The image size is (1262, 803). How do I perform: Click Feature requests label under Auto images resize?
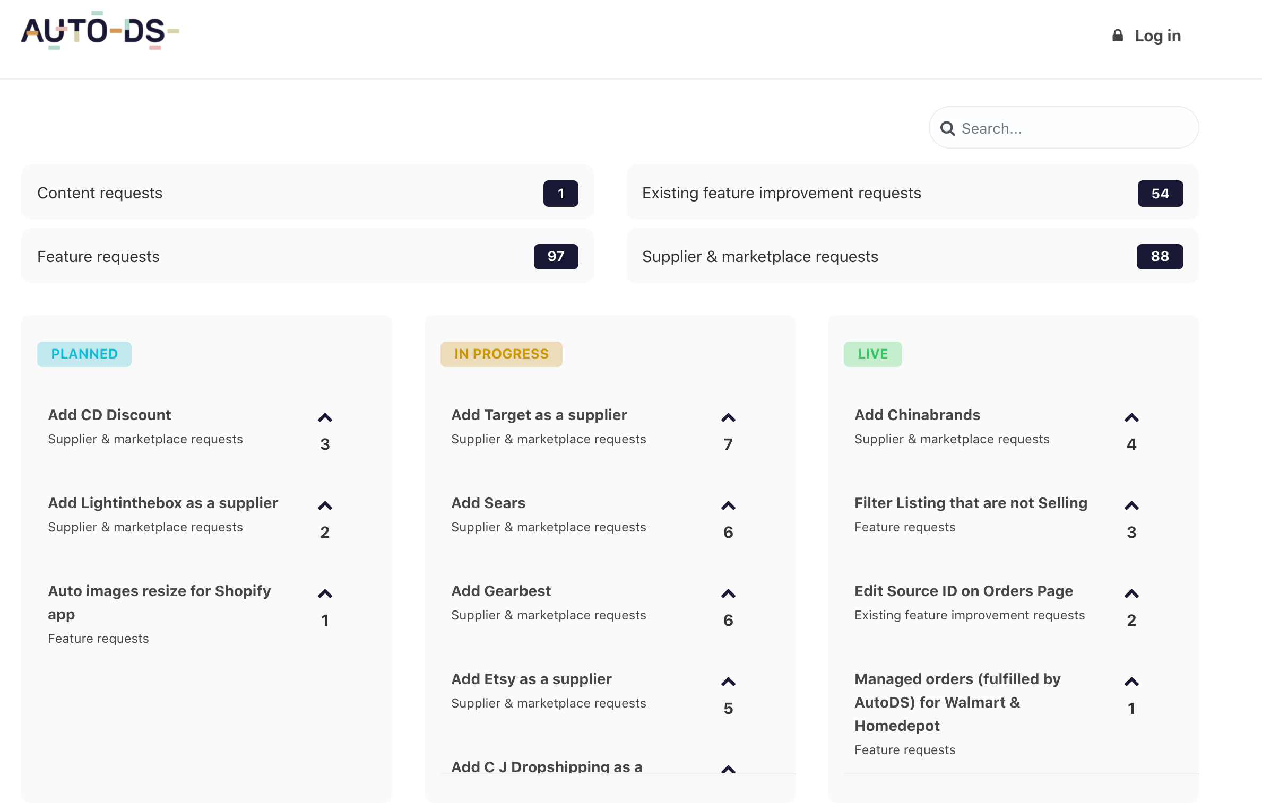pyautogui.click(x=98, y=639)
